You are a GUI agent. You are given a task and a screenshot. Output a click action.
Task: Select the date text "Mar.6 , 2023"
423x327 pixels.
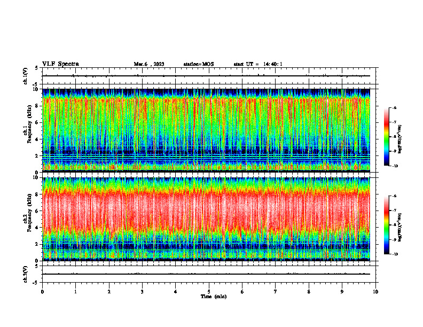[149, 64]
